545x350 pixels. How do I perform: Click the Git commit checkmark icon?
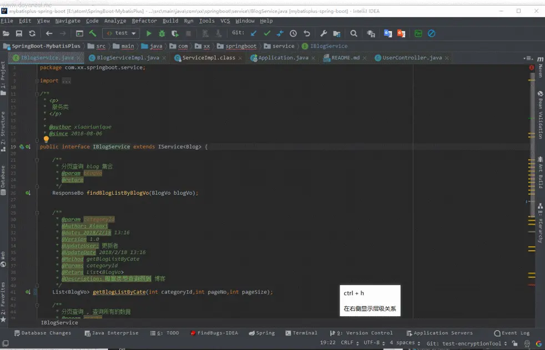(267, 33)
